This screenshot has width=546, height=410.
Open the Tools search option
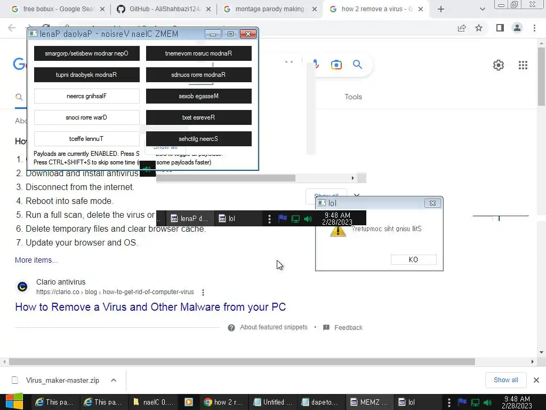click(x=353, y=97)
